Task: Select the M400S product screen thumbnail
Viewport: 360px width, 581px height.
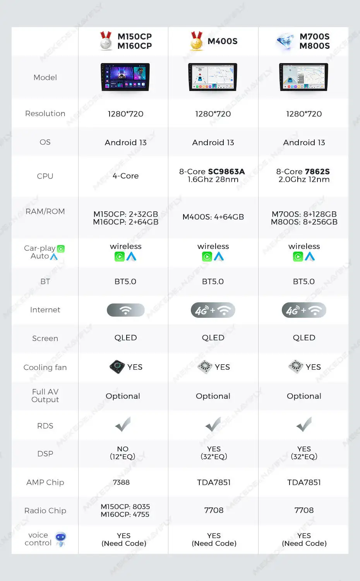Action: pos(213,77)
